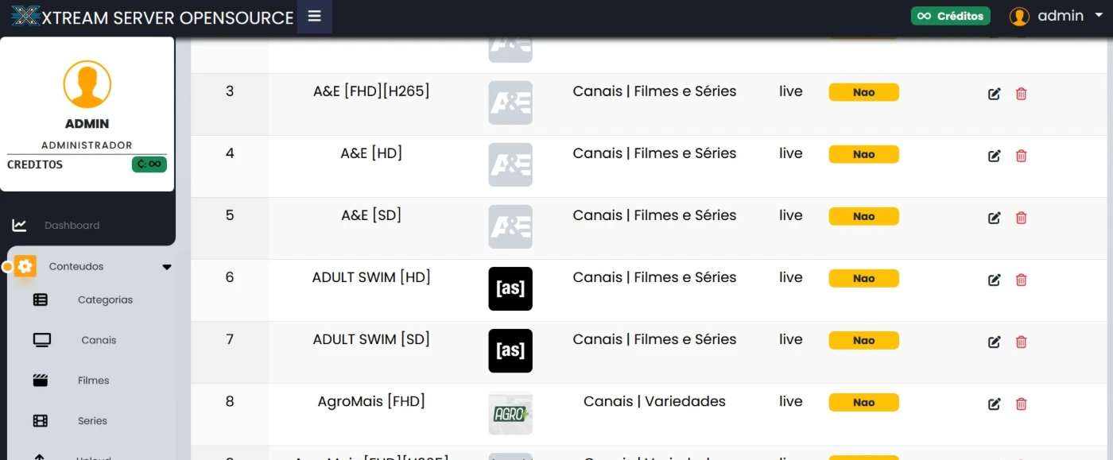Collapse the Conteudos sidebar section
This screenshot has height=460, width=1113.
(167, 267)
